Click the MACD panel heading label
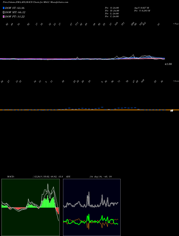 [11, 177]
